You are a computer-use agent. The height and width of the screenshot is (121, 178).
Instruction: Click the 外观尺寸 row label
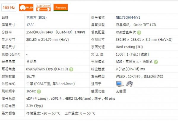[98, 40]
